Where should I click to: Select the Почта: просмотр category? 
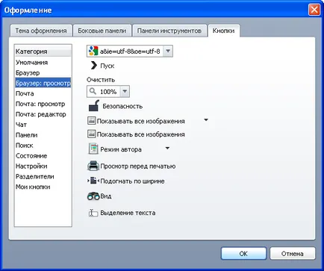point(43,104)
